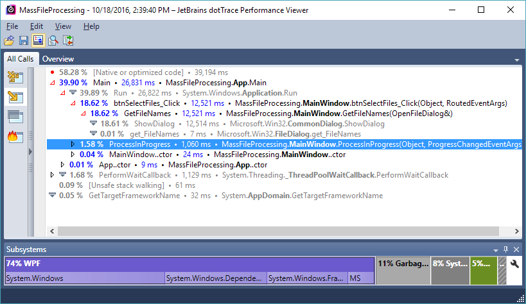Viewport: 526px width, 304px height.
Task: Click the 39.89 % Run percentage
Action: (94, 93)
